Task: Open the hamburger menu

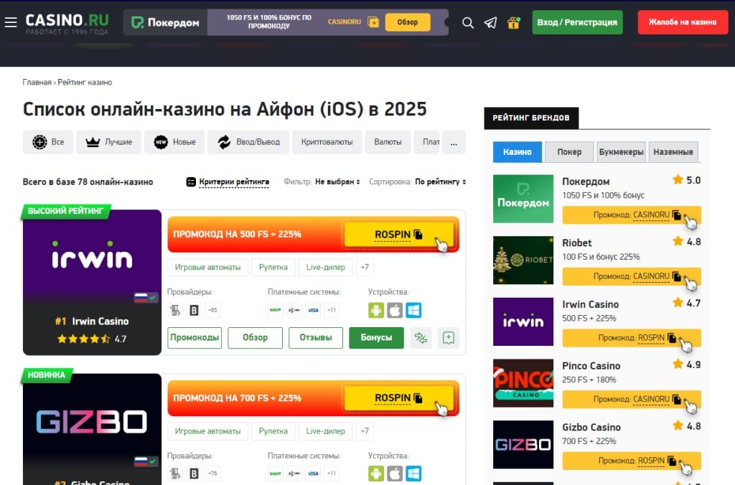Action: pos(11,22)
